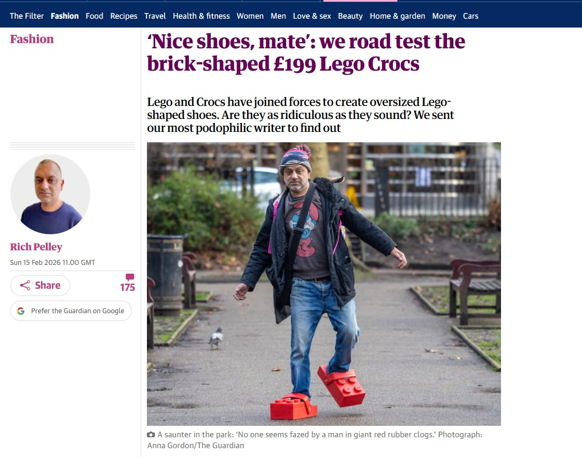This screenshot has width=582, height=457.
Task: Click the share arrow icon
Action: 25,286
